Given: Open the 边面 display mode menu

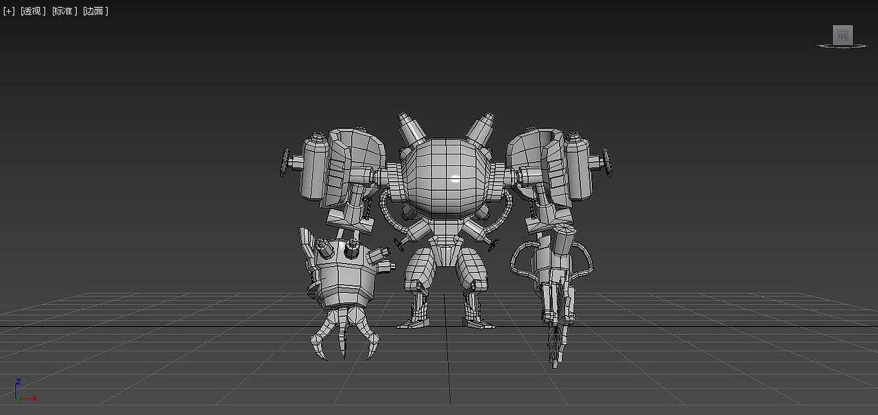Looking at the screenshot, I should pyautogui.click(x=95, y=11).
